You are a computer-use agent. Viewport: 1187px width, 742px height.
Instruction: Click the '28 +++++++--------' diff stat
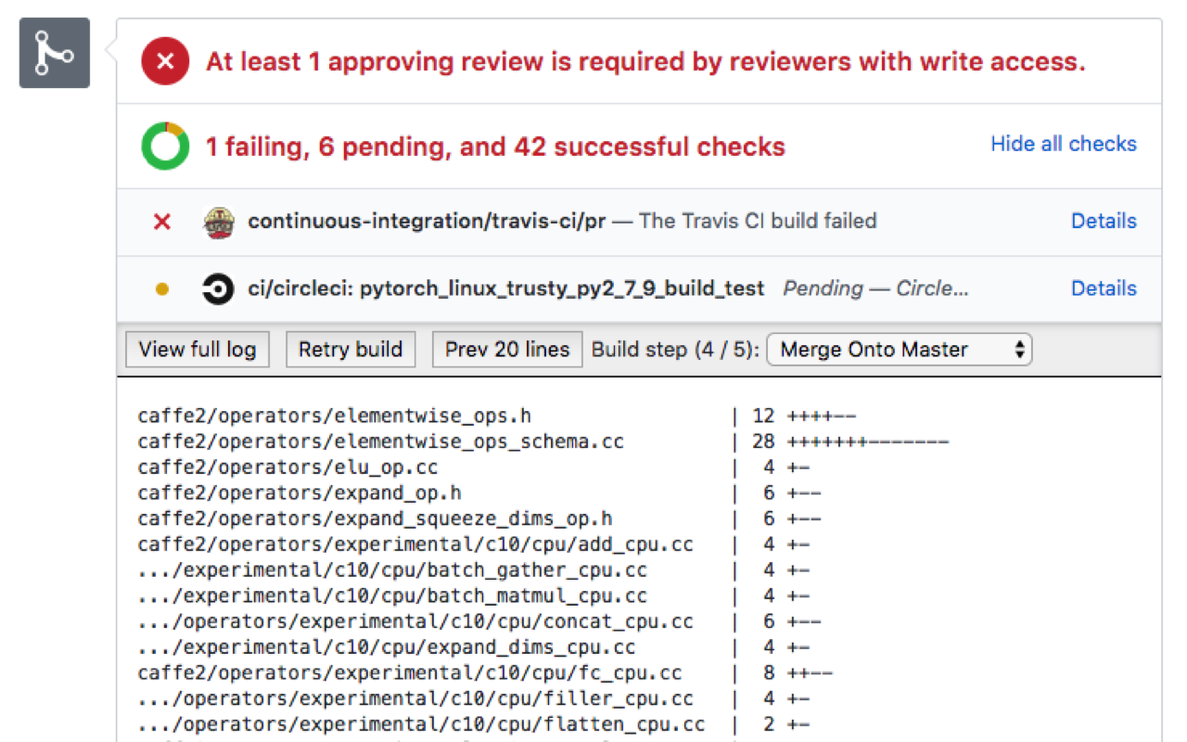pyautogui.click(x=850, y=441)
